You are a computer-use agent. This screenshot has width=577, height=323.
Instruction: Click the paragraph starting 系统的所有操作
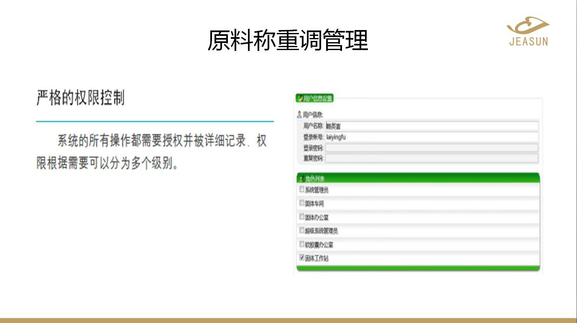[x=151, y=152]
